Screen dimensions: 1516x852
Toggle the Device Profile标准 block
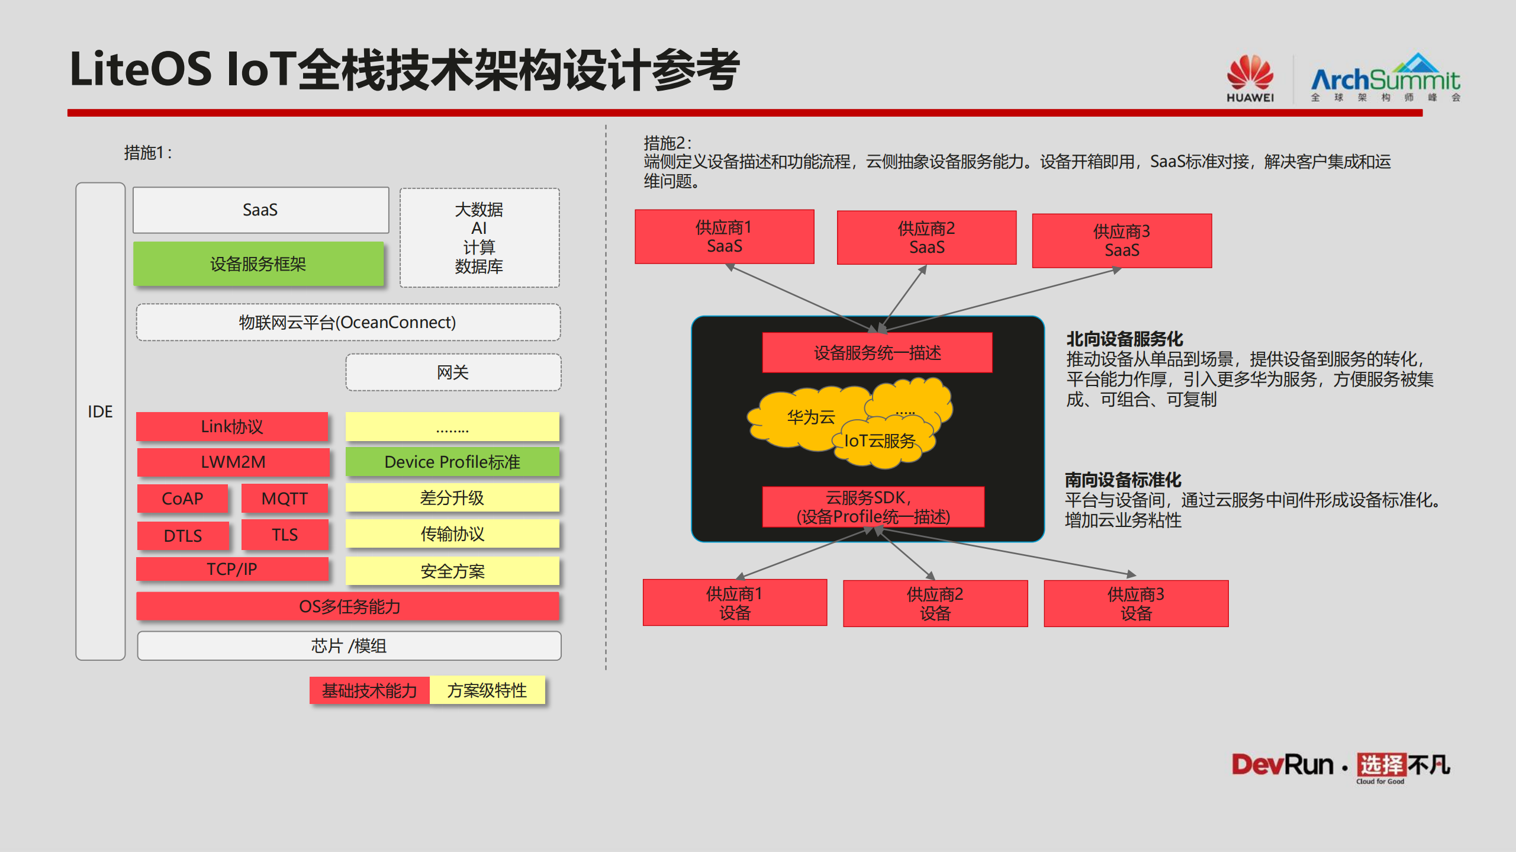pyautogui.click(x=452, y=462)
